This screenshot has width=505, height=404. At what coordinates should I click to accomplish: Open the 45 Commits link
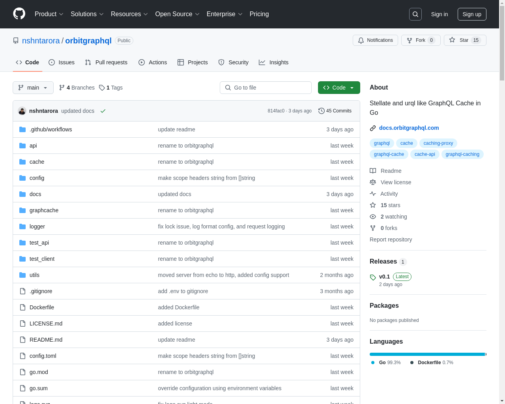[x=335, y=111]
